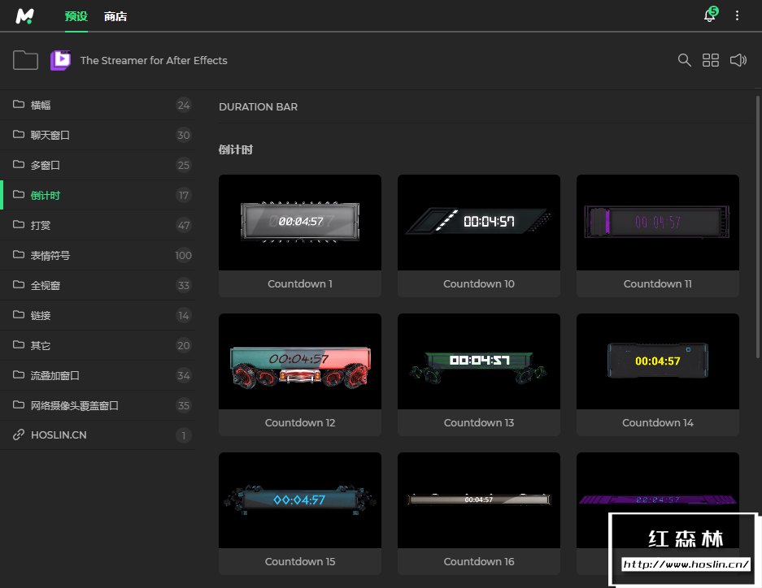Open the three-dot more options menu
This screenshot has width=762, height=588.
click(x=738, y=15)
